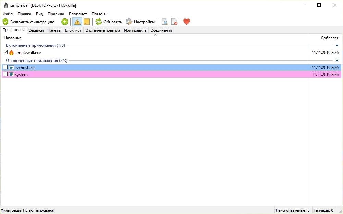The width and height of the screenshot is (343, 214).
Task: Switch to the Сервисы tab
Action: (36, 30)
